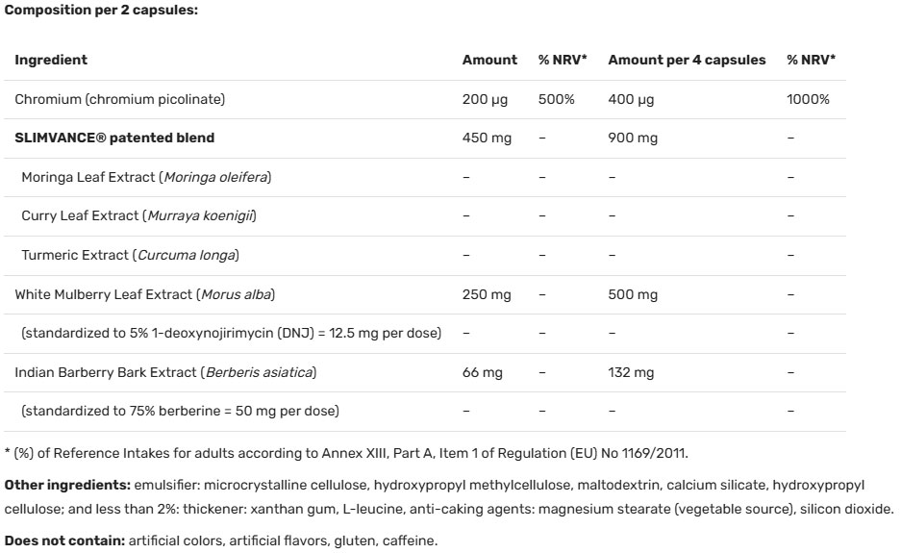Click the Indian Barberry Bark Extract label

point(165,372)
